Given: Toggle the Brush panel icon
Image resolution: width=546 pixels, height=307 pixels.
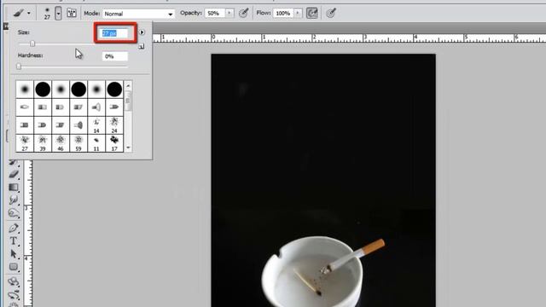Looking at the screenshot, I should [x=72, y=14].
